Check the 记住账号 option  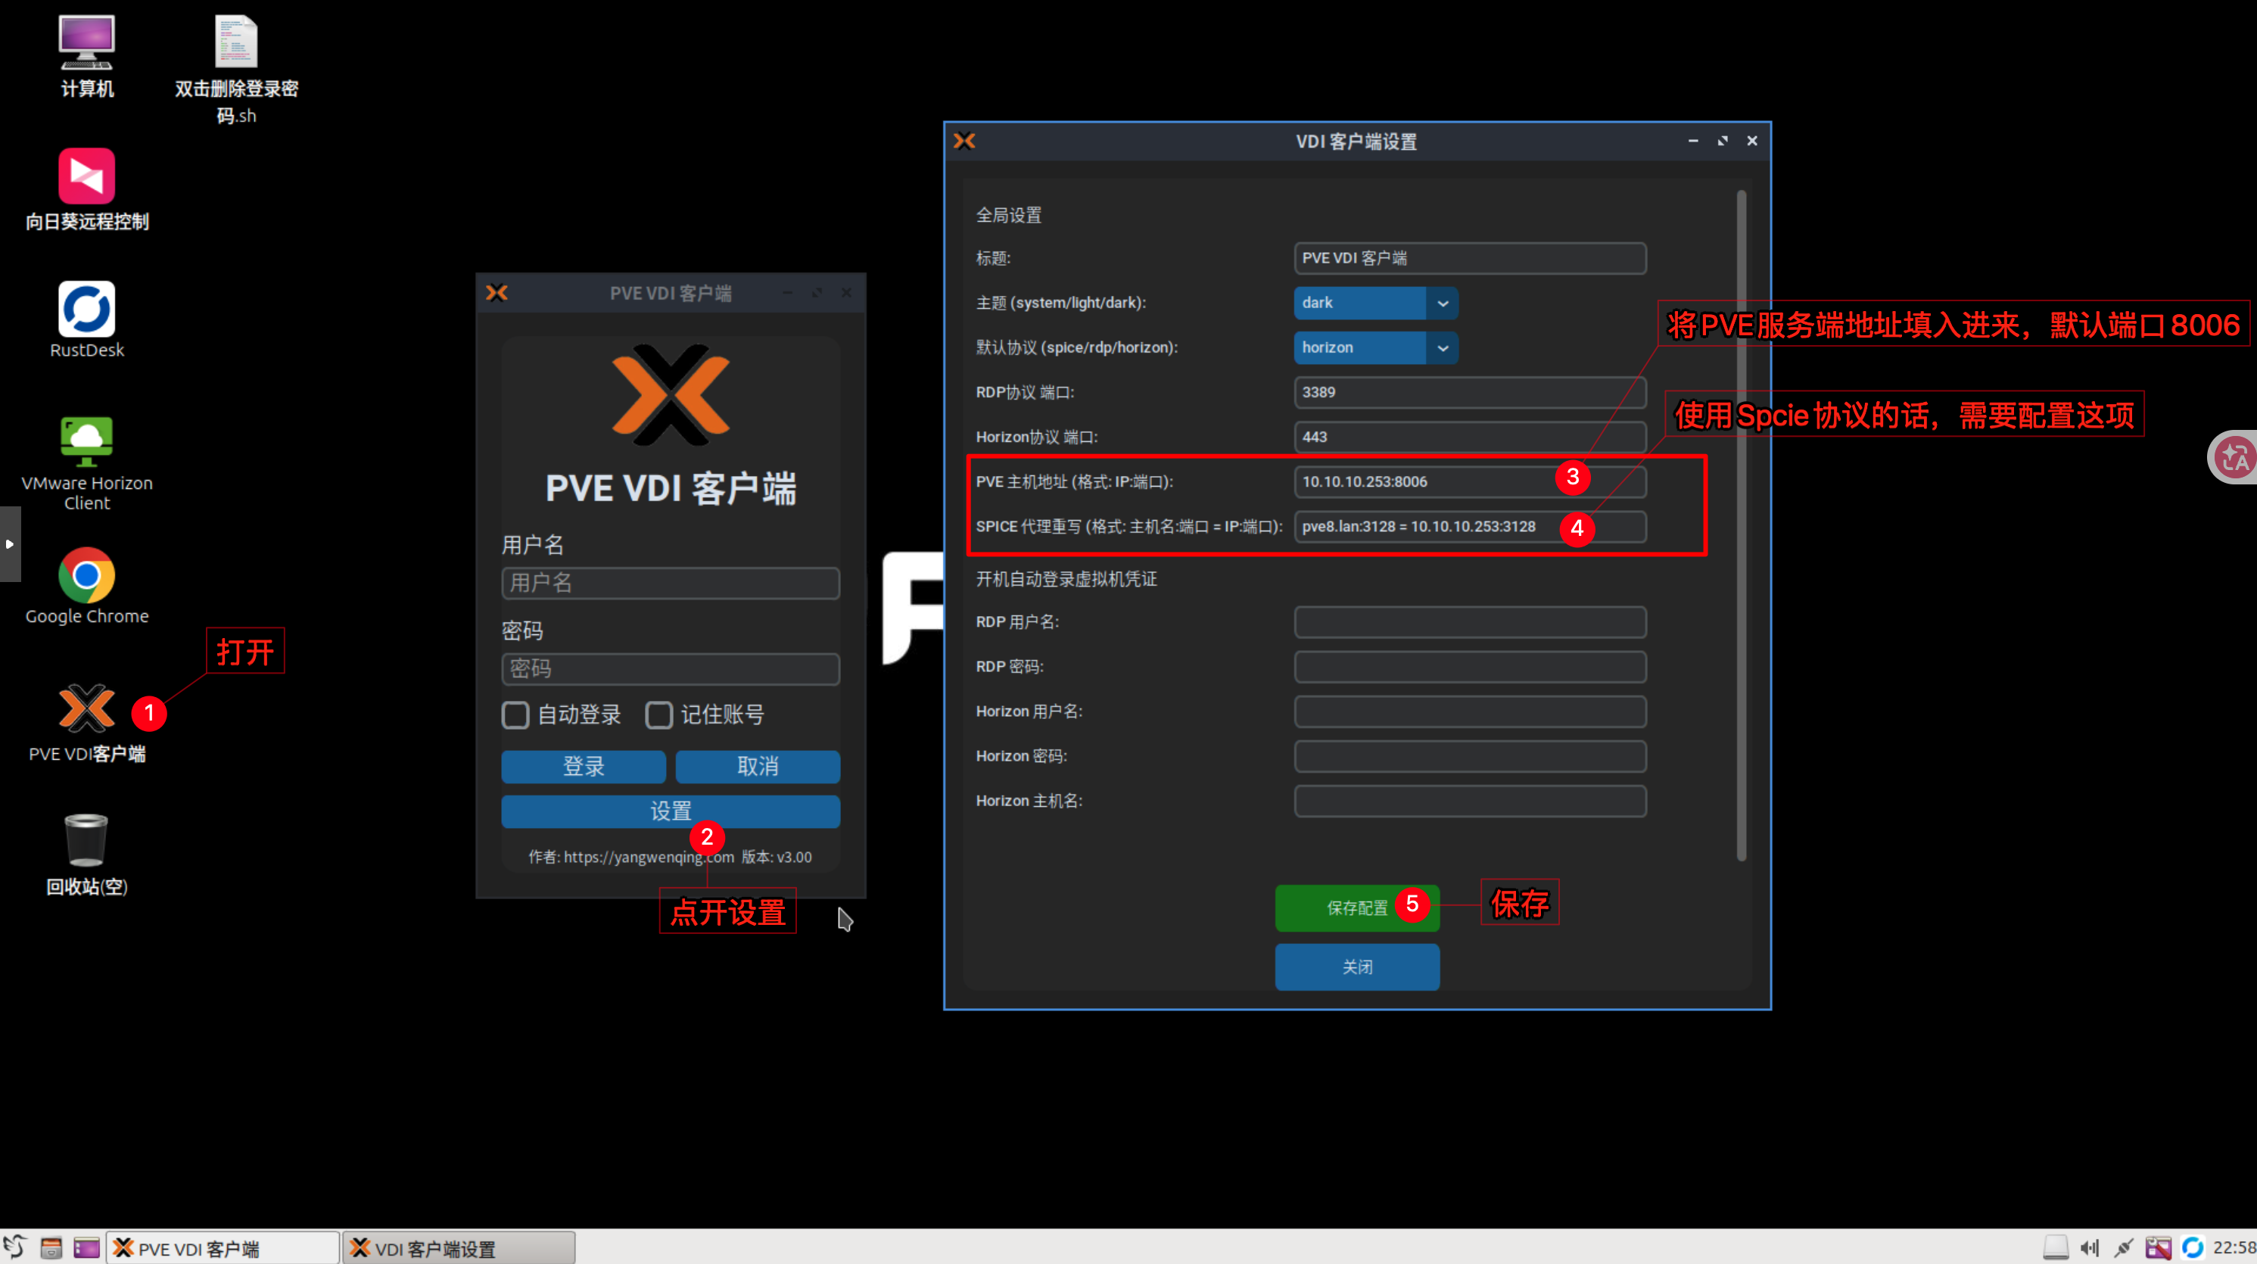point(659,715)
